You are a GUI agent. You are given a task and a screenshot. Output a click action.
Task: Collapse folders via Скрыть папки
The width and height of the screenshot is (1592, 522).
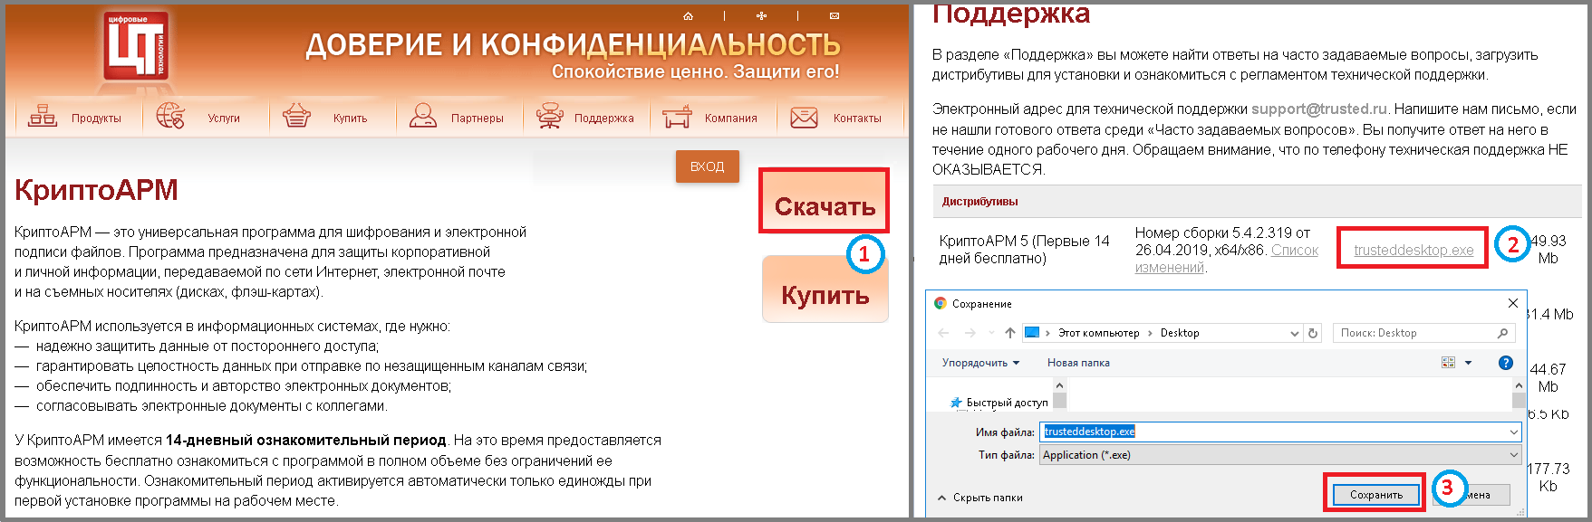pyautogui.click(x=980, y=498)
